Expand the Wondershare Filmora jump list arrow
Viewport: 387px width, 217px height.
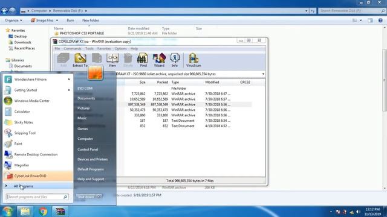pyautogui.click(x=69, y=80)
